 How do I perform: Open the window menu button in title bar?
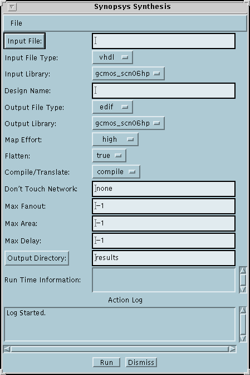[x=12, y=7]
